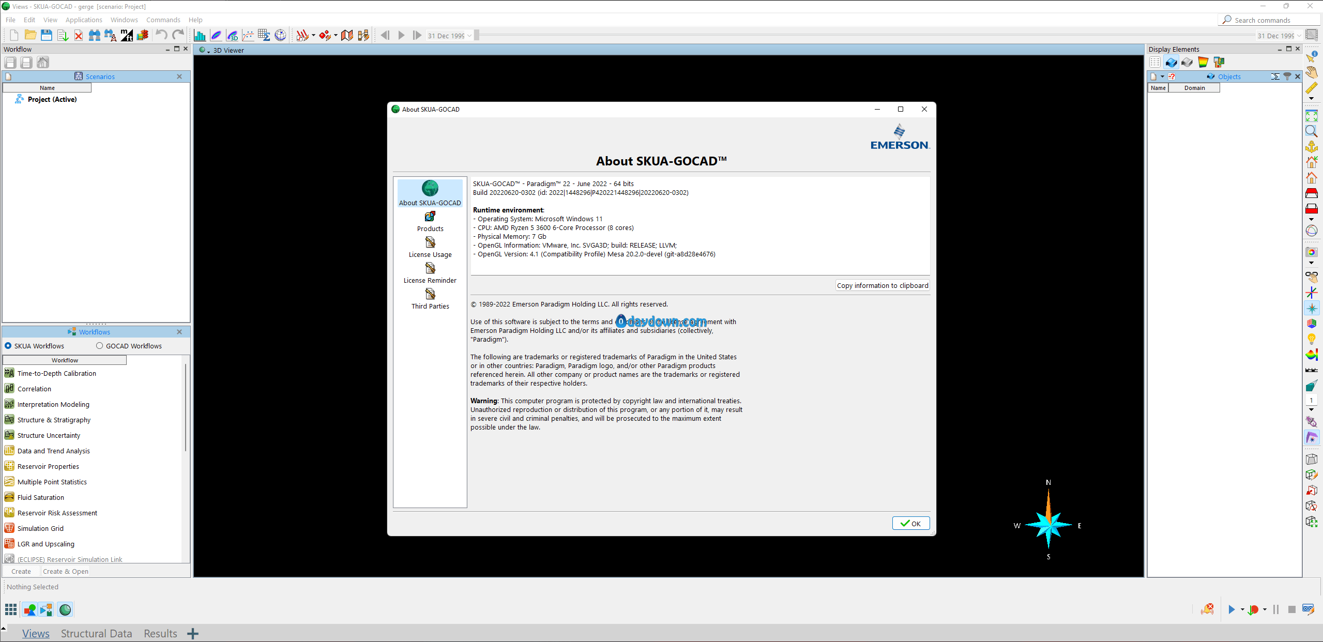The height and width of the screenshot is (642, 1323).
Task: Switch to the Results tab
Action: point(160,633)
